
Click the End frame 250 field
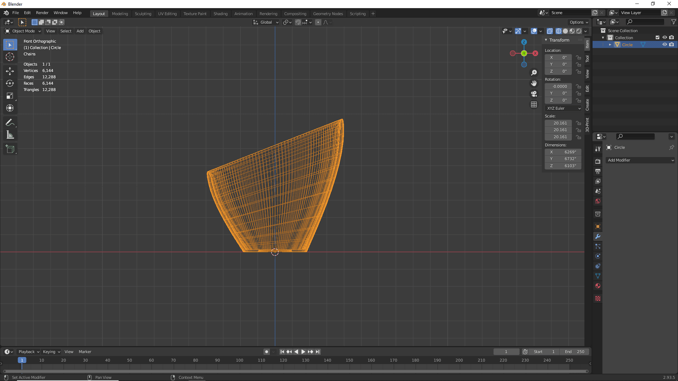[575, 352]
